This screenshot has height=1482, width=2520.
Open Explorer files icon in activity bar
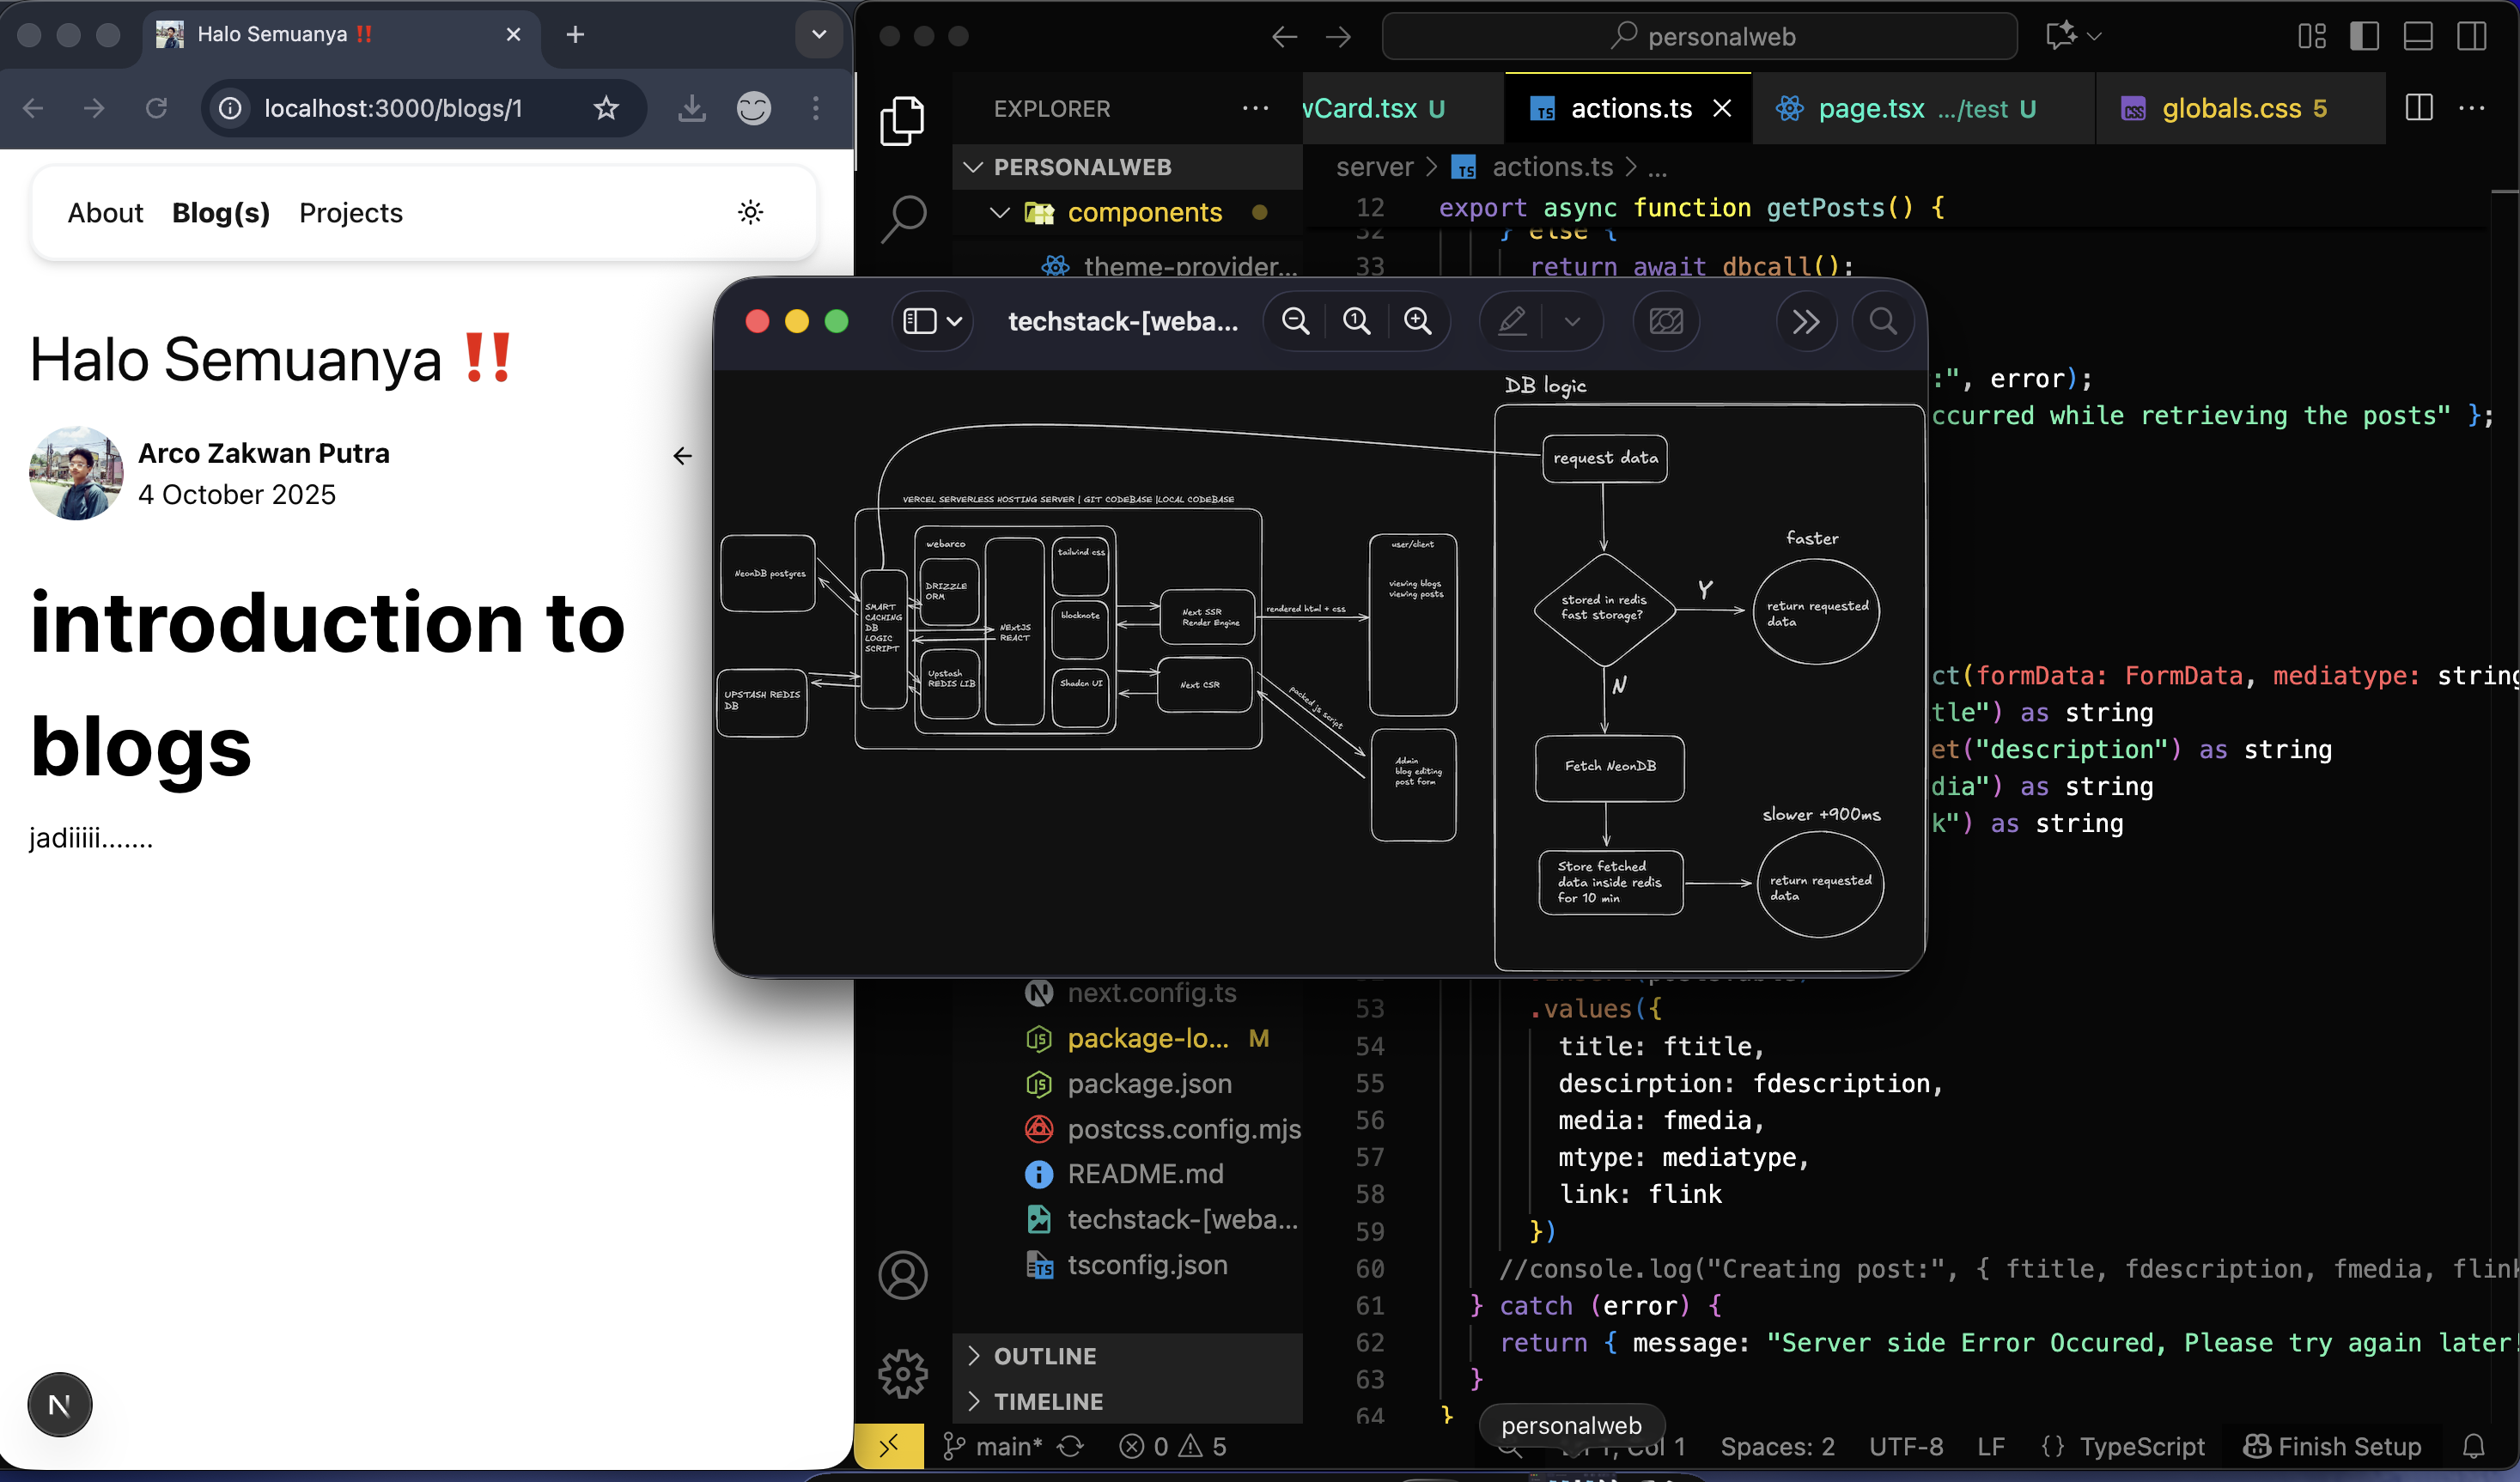click(901, 122)
